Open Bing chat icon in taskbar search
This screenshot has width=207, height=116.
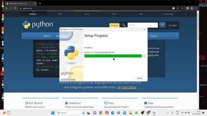(x=83, y=113)
